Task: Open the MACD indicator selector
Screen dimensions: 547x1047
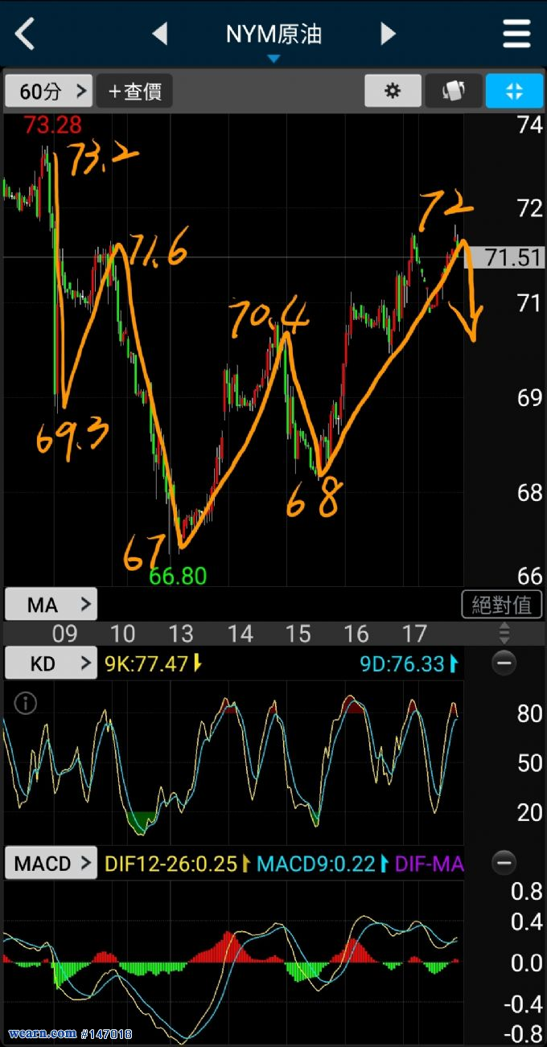Action: pos(51,864)
